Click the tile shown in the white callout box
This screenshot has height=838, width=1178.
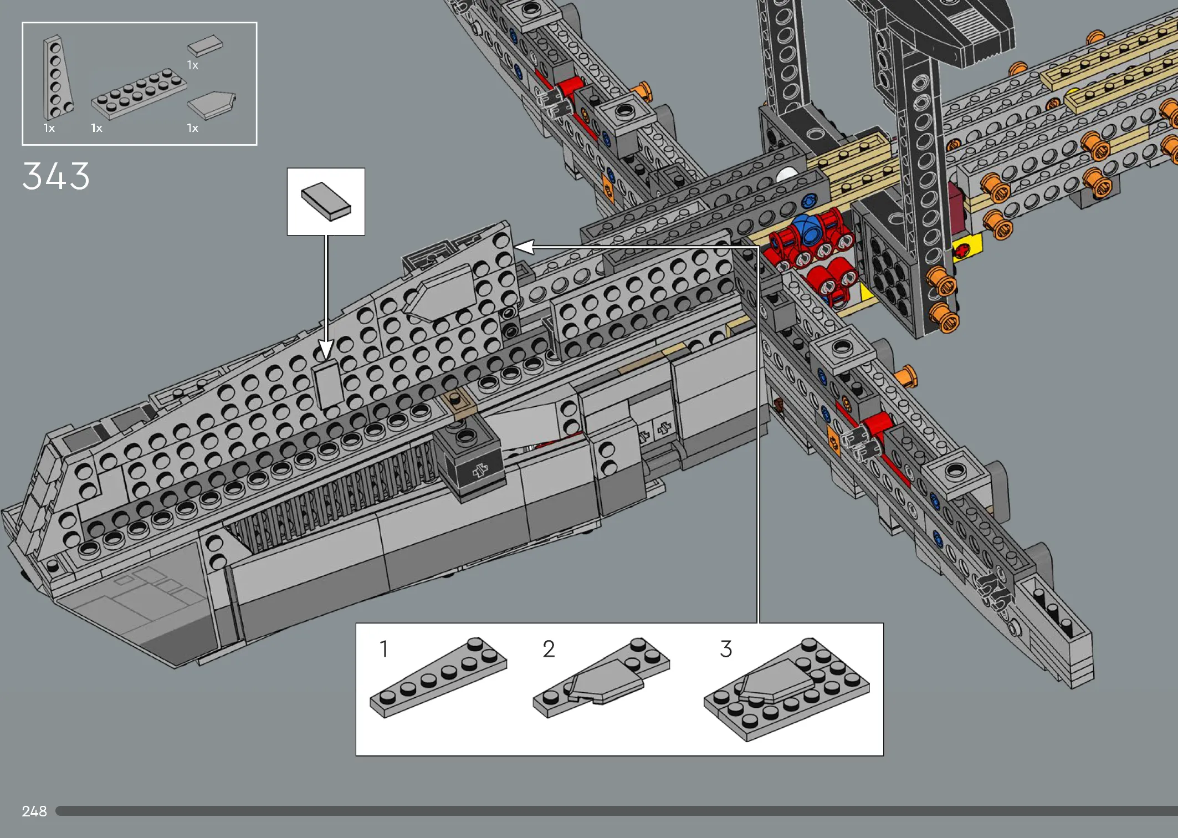[x=326, y=202]
